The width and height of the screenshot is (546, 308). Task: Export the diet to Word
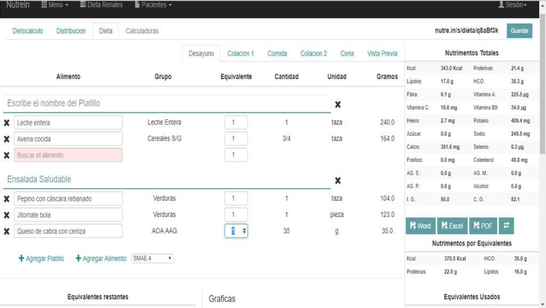click(x=420, y=226)
